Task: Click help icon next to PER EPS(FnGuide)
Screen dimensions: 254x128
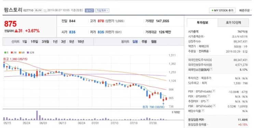Action: [x=214, y=91]
